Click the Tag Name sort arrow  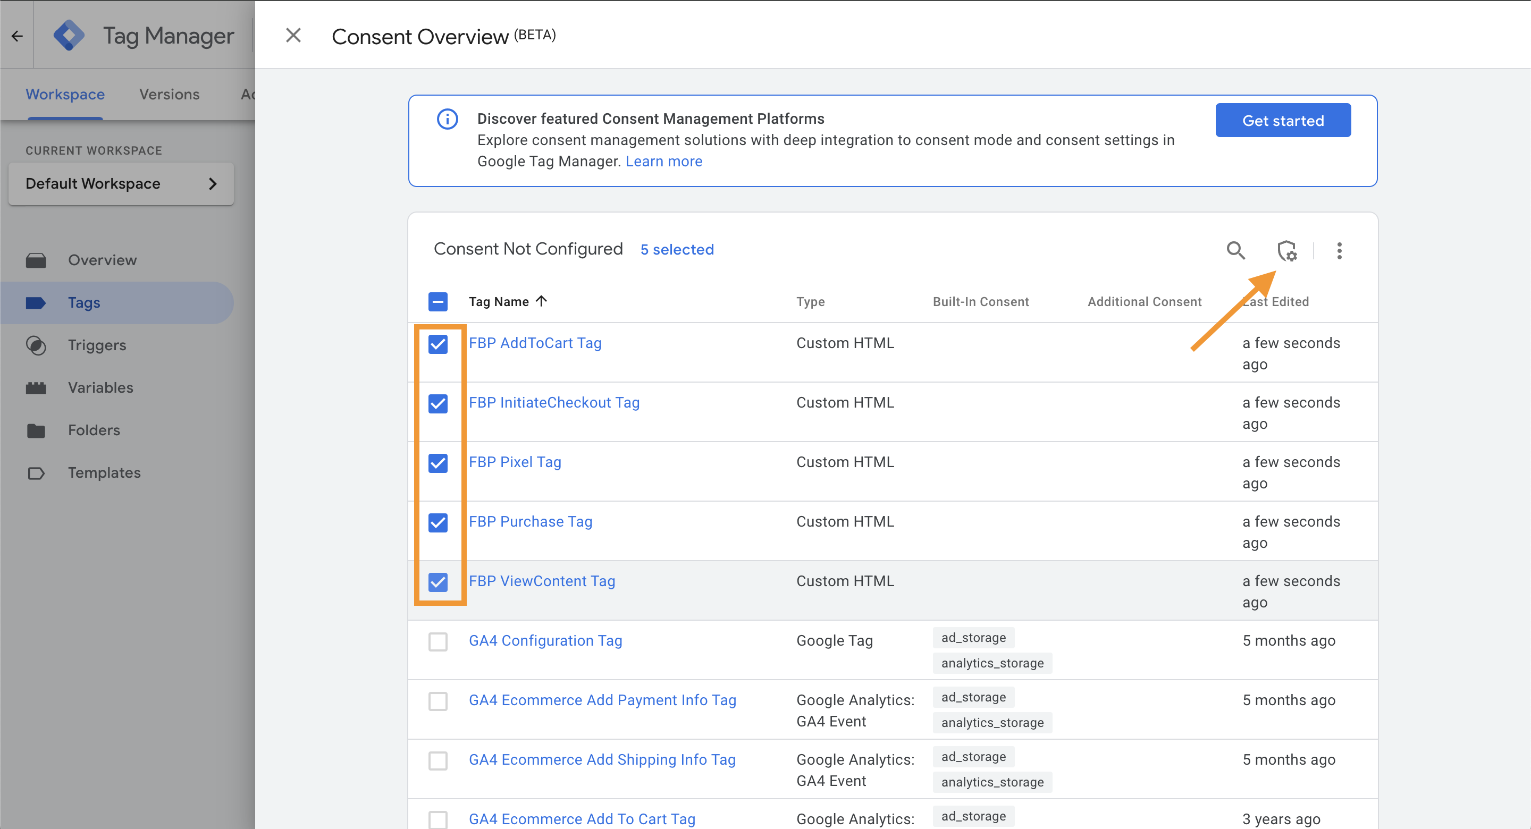tap(541, 301)
